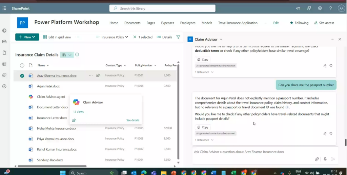Expand 1 Reference under deductible response

pos(204,72)
